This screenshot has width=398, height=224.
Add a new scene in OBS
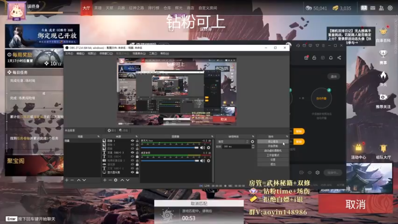67,180
